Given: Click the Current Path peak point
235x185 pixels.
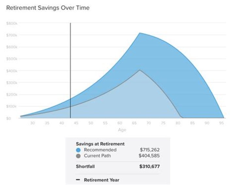Looking at the screenshot, I should coord(140,70).
